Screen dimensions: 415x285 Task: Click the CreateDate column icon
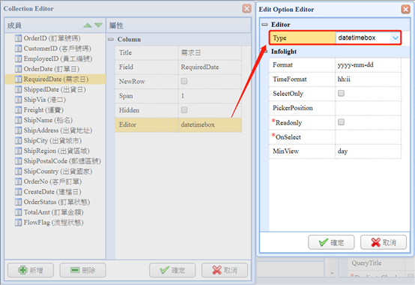pyautogui.click(x=18, y=192)
